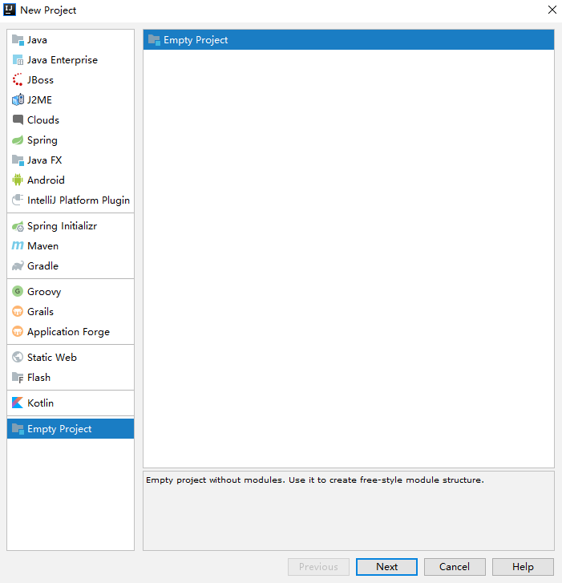Click the Java FX folder icon
The height and width of the screenshot is (583, 562).
(x=18, y=160)
